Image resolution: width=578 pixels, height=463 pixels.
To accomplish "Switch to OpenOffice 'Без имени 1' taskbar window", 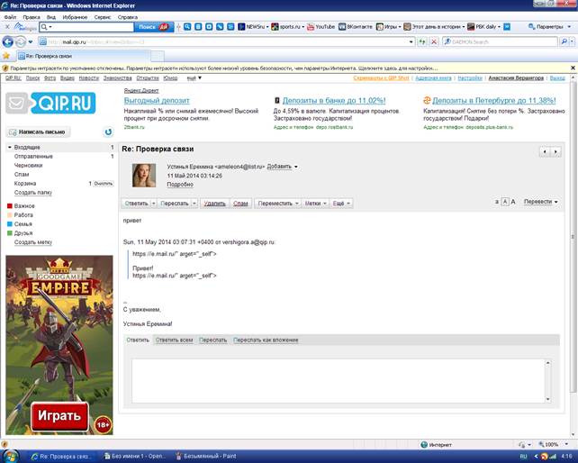I will pos(134,457).
